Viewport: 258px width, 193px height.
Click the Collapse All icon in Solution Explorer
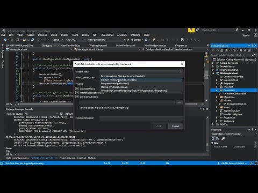click(245, 50)
